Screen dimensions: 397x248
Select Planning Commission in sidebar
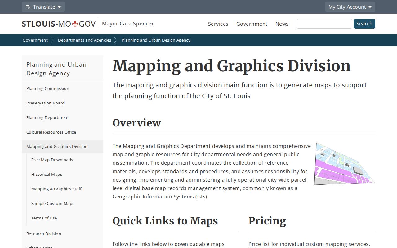pyautogui.click(x=62, y=88)
